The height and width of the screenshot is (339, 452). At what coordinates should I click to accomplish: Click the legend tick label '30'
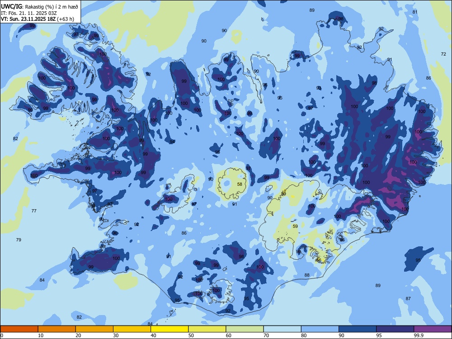click(x=116, y=335)
